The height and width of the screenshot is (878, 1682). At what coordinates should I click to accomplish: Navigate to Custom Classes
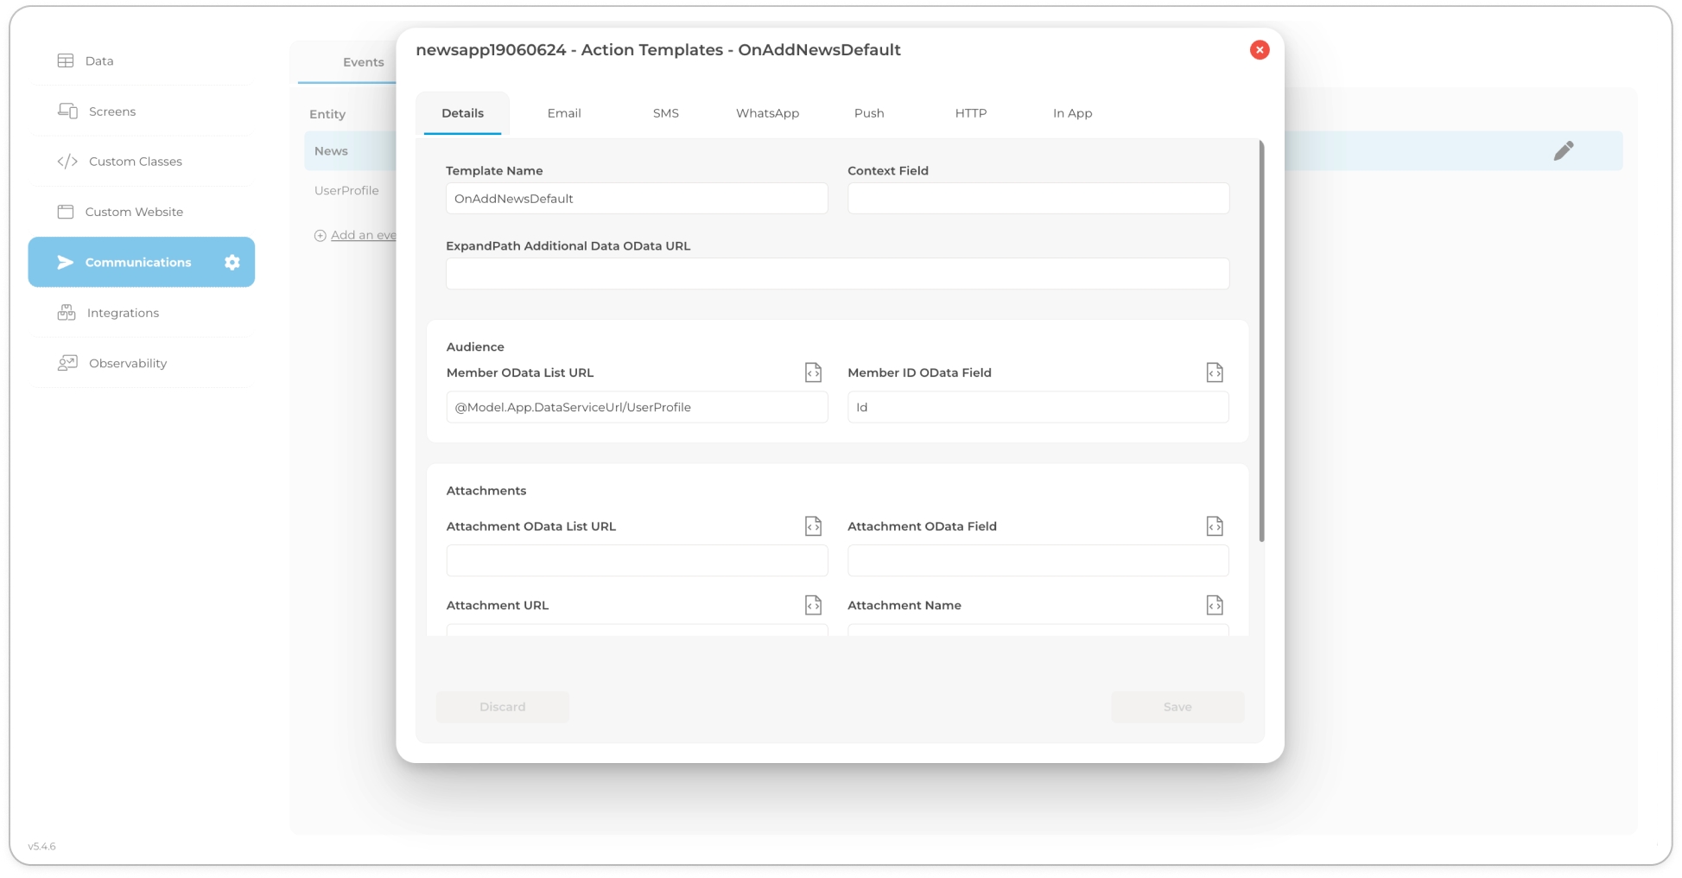(135, 162)
